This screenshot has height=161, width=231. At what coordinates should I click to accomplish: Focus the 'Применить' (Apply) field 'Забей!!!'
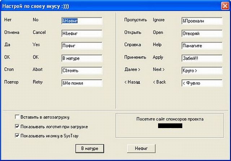[202, 58]
